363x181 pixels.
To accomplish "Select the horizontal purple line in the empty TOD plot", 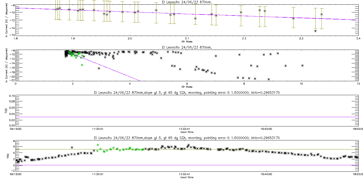I will [187, 117].
